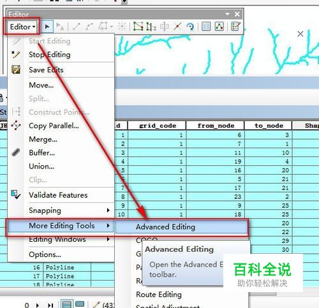The width and height of the screenshot is (319, 308).
Task: Select to_node cell with value 30
Action: [271, 249]
